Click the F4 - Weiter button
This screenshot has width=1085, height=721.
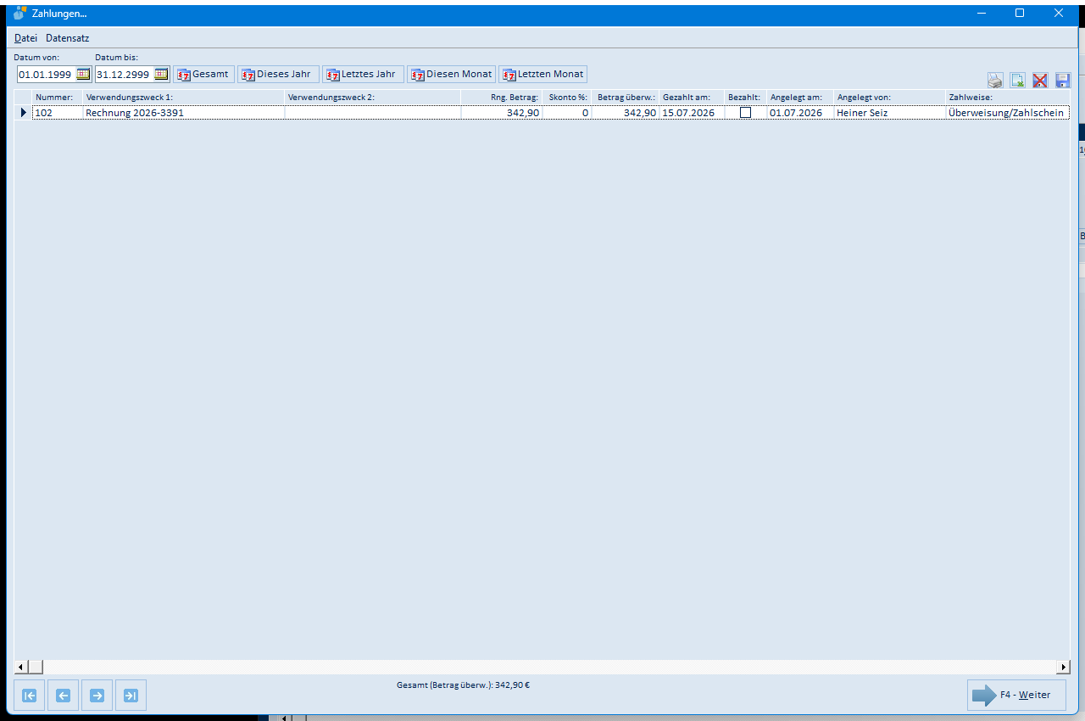1016,696
